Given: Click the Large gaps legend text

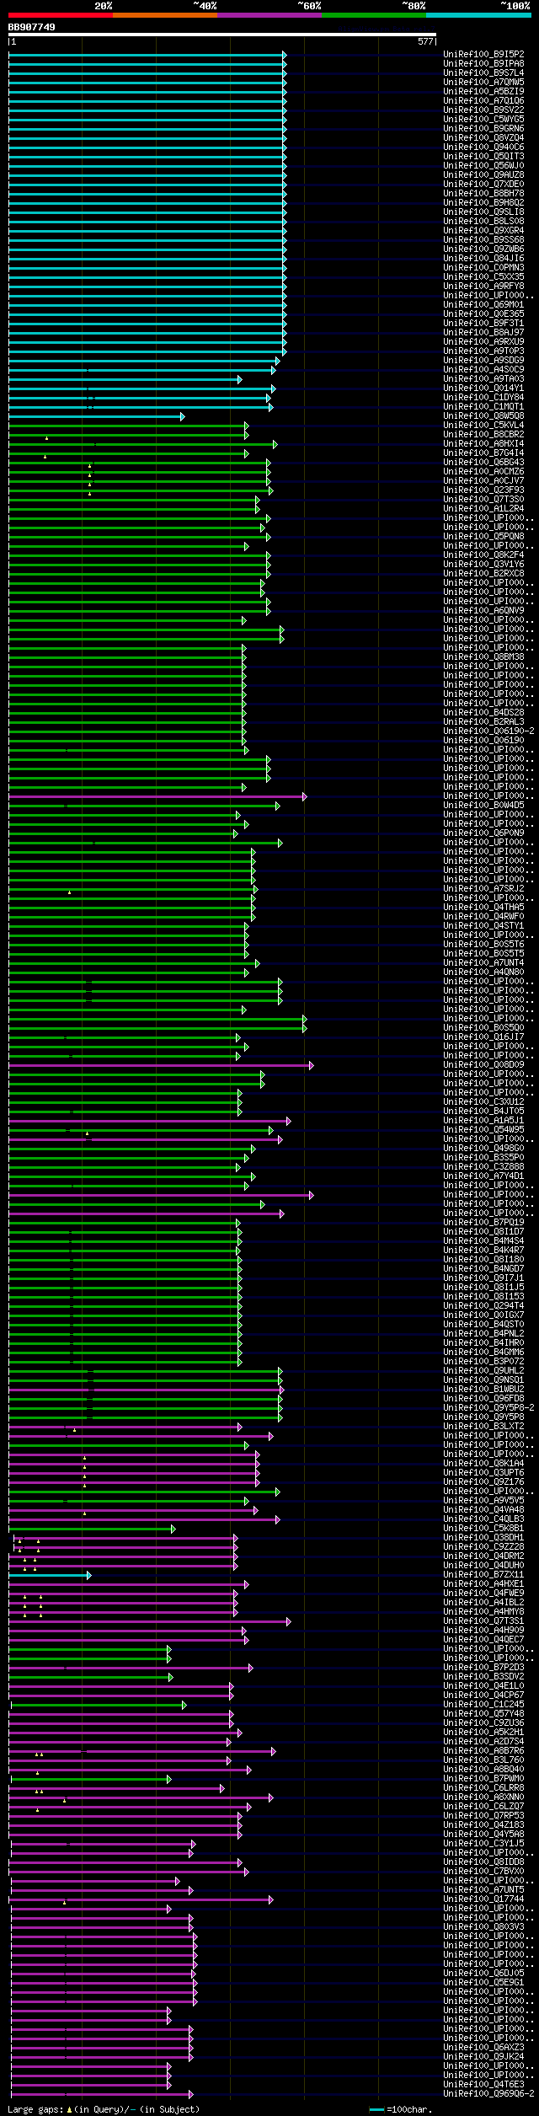Looking at the screenshot, I should [x=104, y=2109].
